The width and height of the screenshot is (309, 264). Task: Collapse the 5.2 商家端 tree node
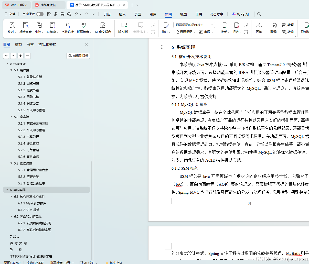(x=12, y=117)
